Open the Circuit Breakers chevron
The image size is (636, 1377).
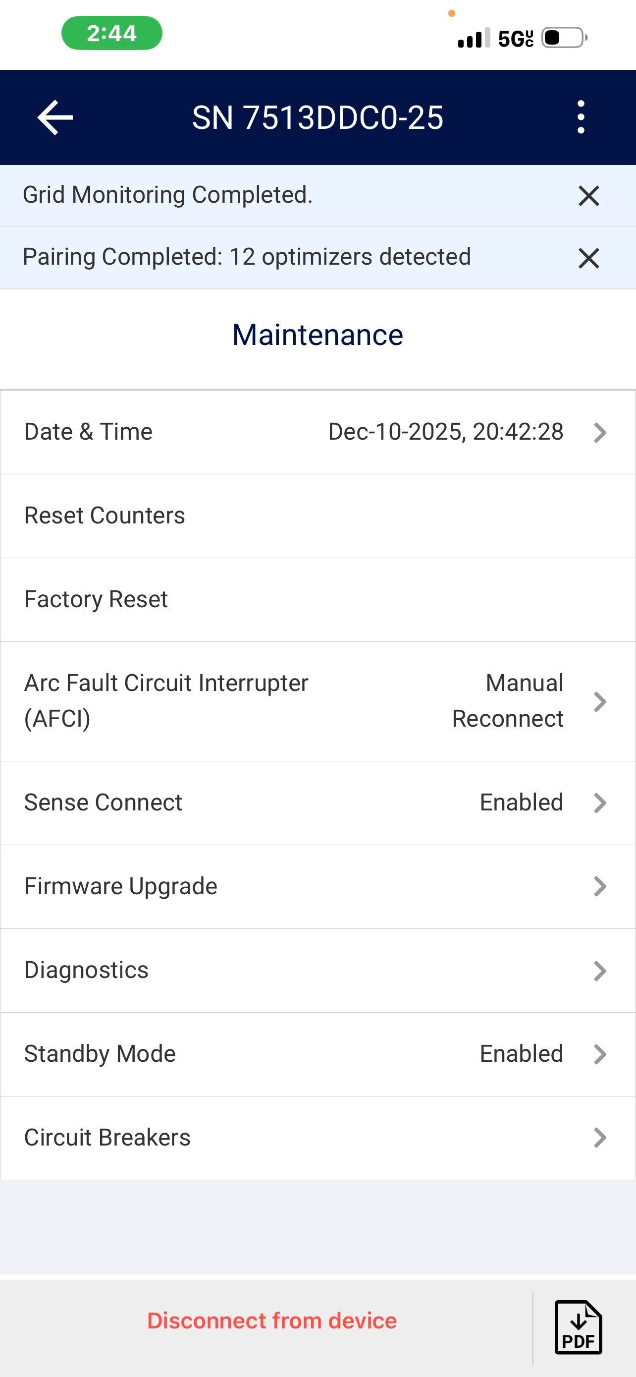point(600,1138)
